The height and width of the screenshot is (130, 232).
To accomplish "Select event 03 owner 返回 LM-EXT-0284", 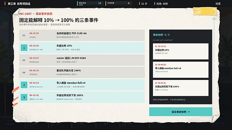I will pyautogui.click(x=82, y=60).
